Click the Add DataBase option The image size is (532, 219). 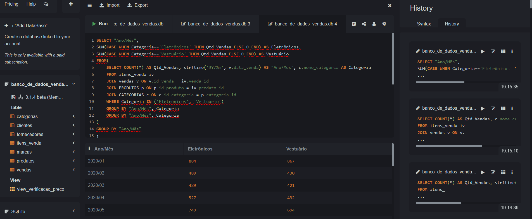[26, 26]
